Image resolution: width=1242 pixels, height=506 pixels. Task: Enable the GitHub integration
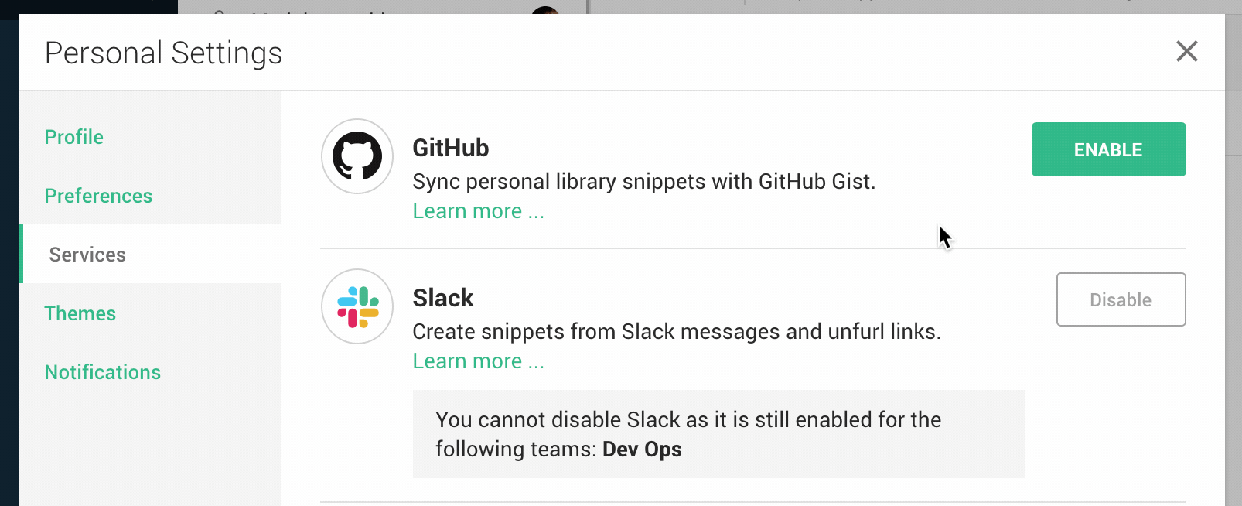click(1108, 149)
